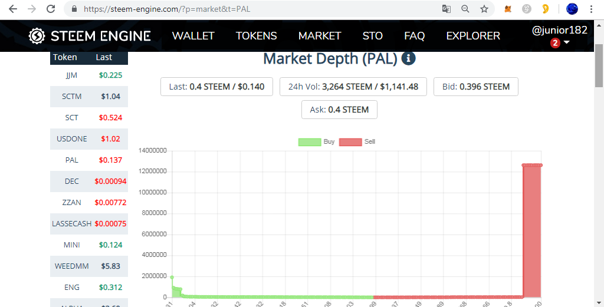Click the green Buy peak point
Viewport: 604px width, 307px height.
coord(172,277)
